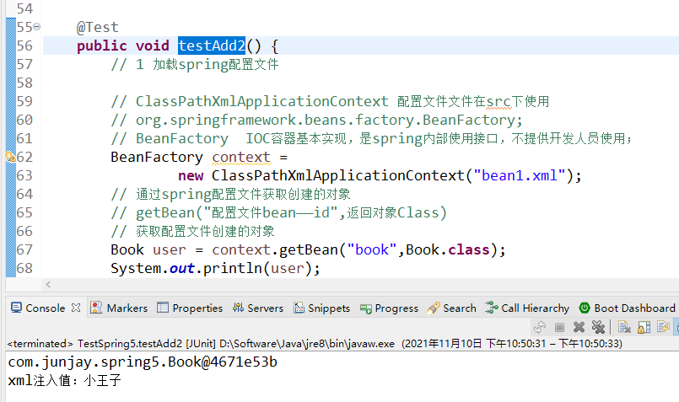This screenshot has height=402, width=679.
Task: Click the @Test annotation
Action: click(x=98, y=27)
